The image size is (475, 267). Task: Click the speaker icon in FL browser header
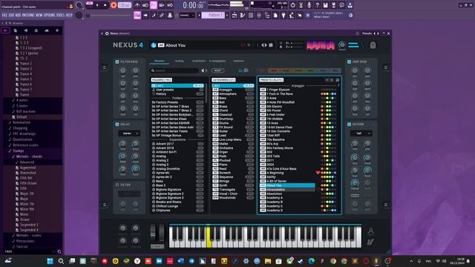[26, 30]
